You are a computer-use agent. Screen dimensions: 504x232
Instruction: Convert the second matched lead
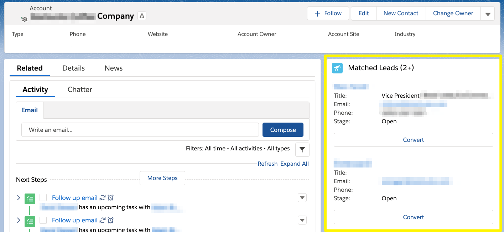413,217
